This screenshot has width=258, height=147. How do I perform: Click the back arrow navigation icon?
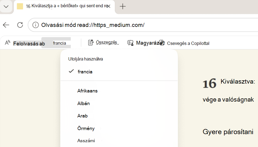(x=6, y=25)
